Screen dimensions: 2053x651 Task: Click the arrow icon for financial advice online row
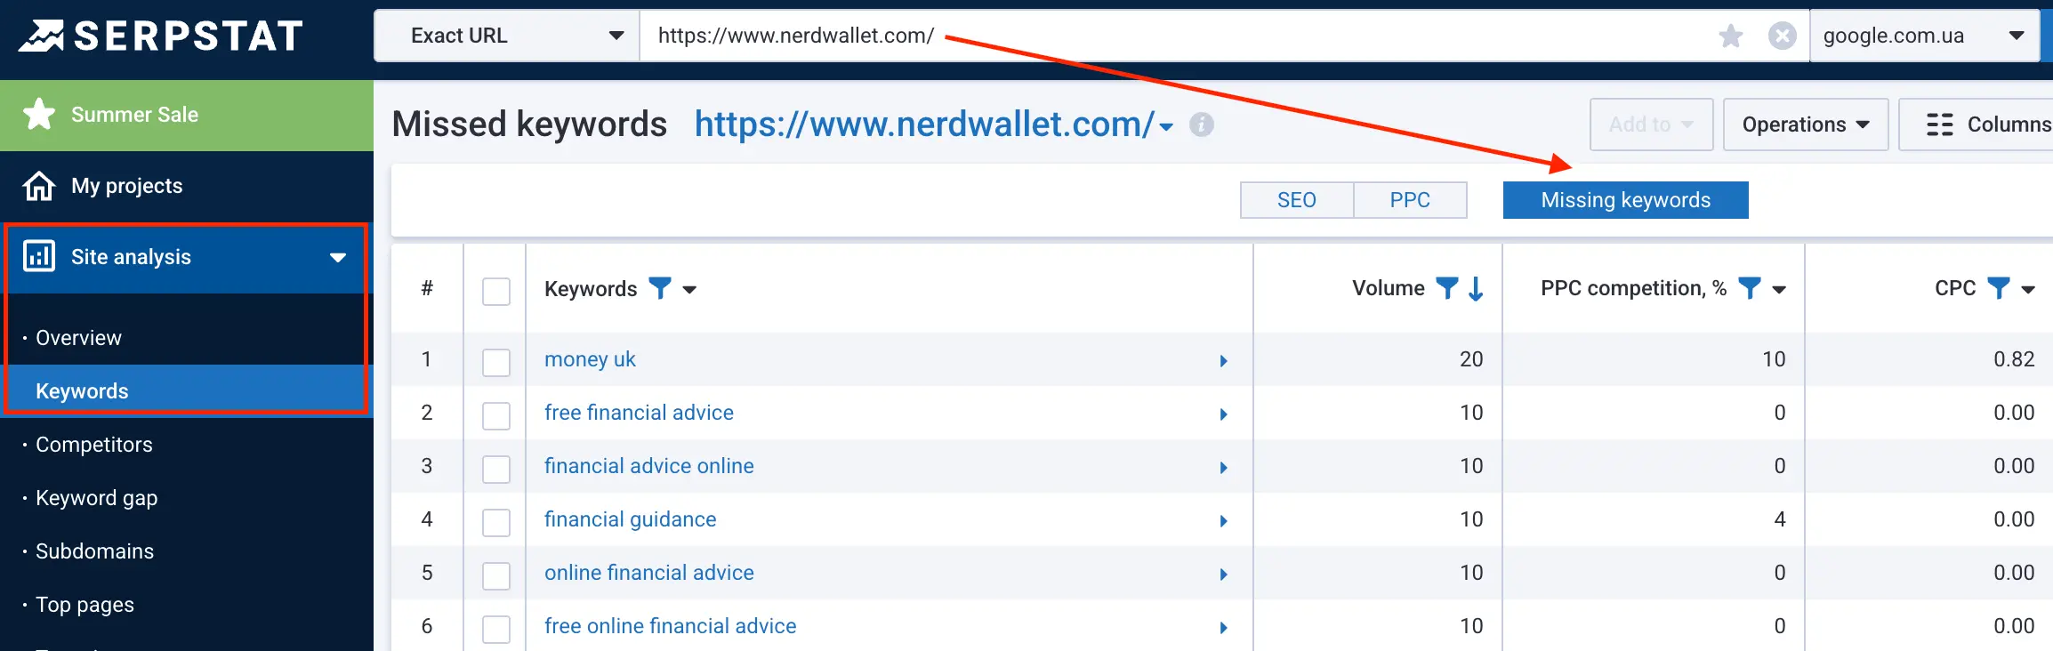[x=1224, y=468]
